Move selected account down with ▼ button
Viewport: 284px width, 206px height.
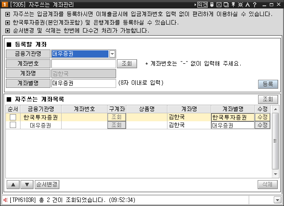click(27, 185)
